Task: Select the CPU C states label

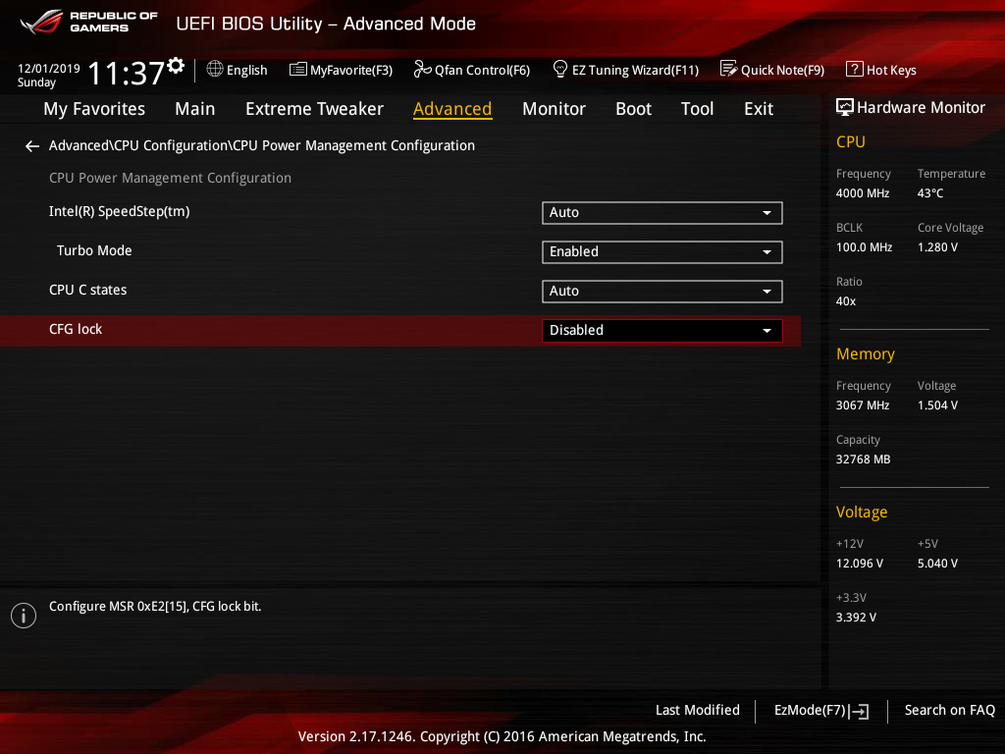Action: (x=87, y=290)
